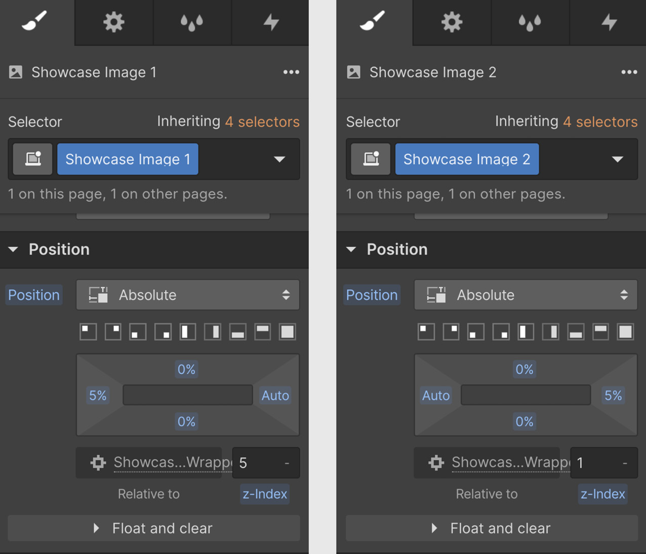646x554 pixels.
Task: Click the gear icon next to Showcas...Wrapper
Action: (x=97, y=462)
